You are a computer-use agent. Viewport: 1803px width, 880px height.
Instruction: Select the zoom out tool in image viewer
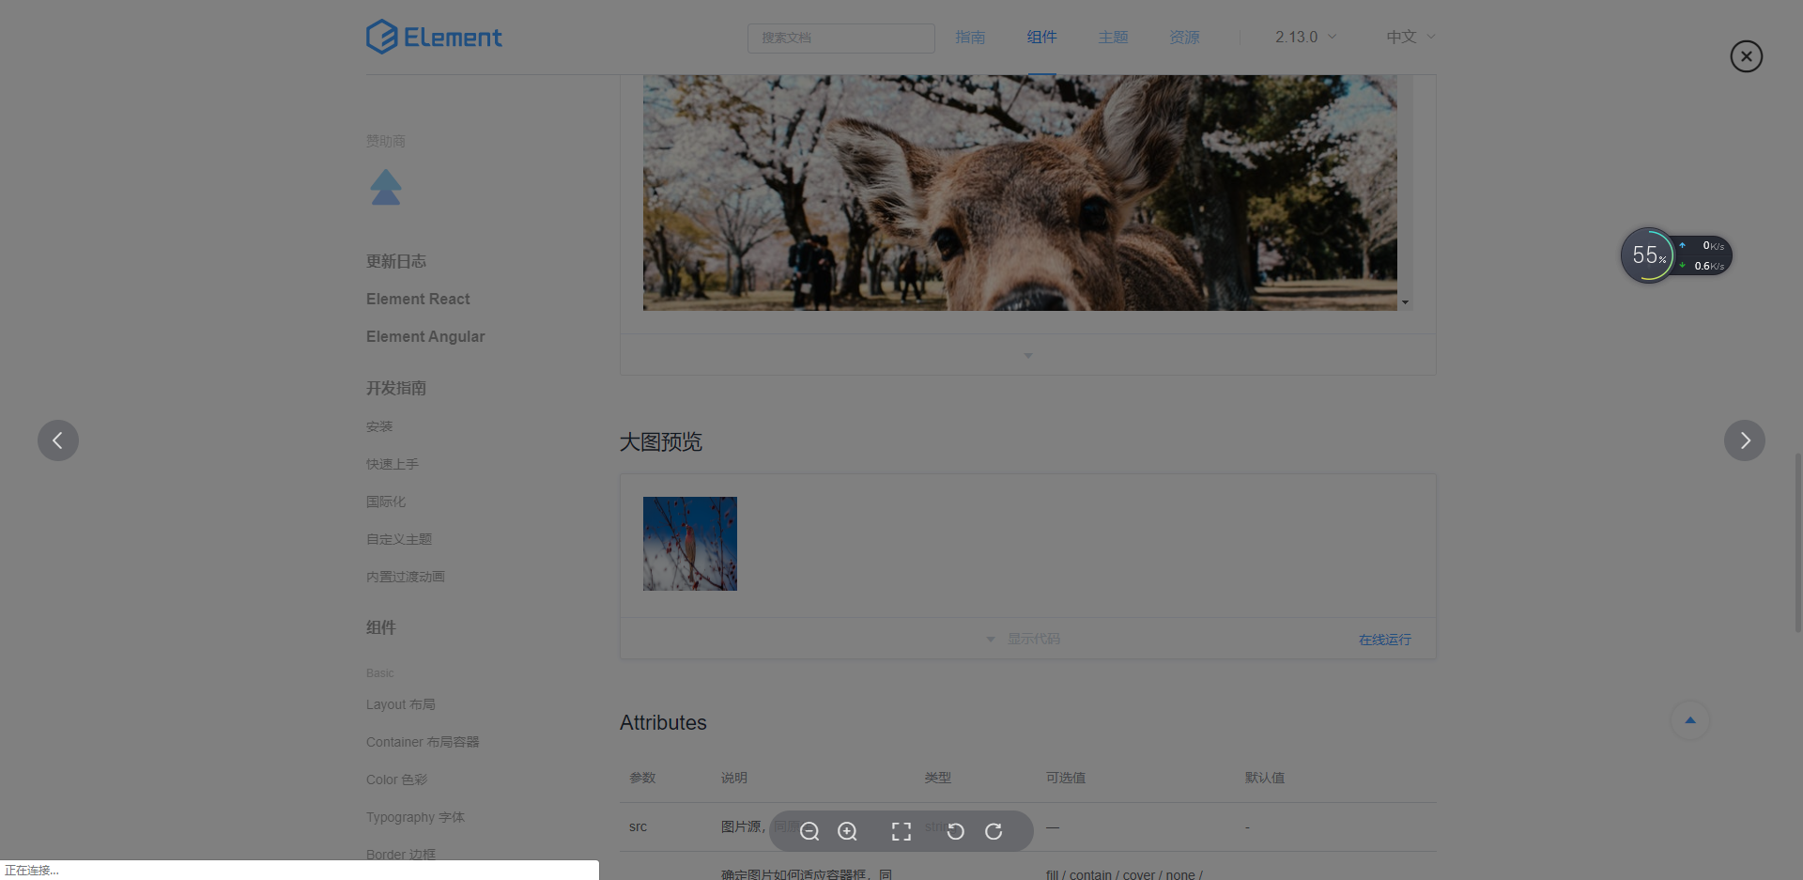click(x=809, y=831)
